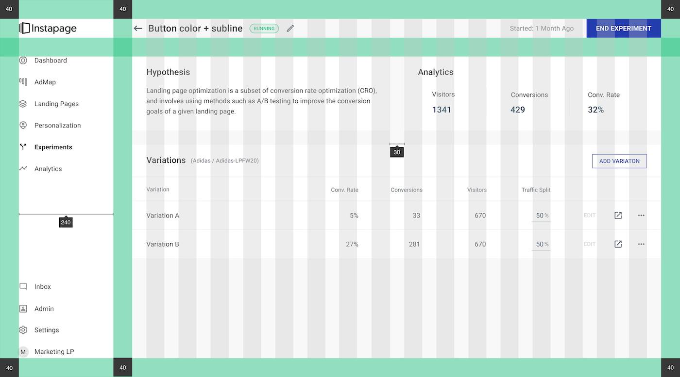Open the Marketing LP workspace entry

pyautogui.click(x=54, y=352)
